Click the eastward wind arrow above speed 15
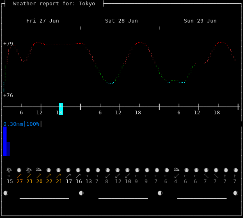 point(8,176)
